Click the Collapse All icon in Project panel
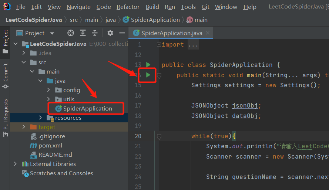 tap(95, 33)
